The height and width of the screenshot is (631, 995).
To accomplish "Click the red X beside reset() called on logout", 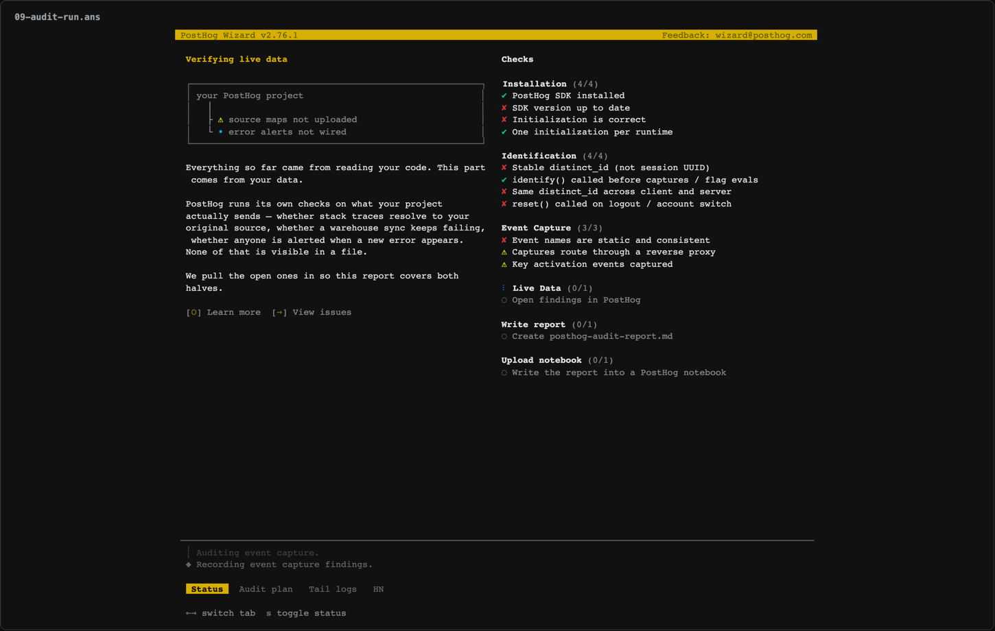I will tap(504, 204).
